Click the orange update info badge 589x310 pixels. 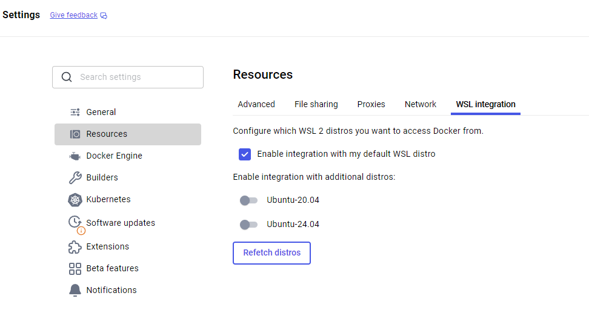pyautogui.click(x=81, y=231)
